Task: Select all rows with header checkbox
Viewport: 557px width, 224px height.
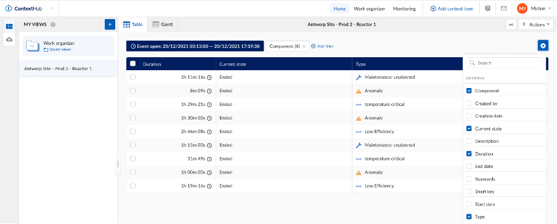Action: [x=133, y=64]
